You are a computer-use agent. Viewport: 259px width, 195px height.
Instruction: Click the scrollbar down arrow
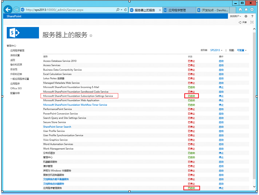pyautogui.click(x=254, y=187)
